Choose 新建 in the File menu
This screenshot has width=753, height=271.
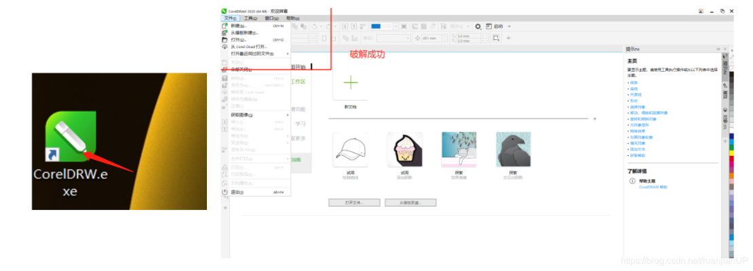[256, 26]
